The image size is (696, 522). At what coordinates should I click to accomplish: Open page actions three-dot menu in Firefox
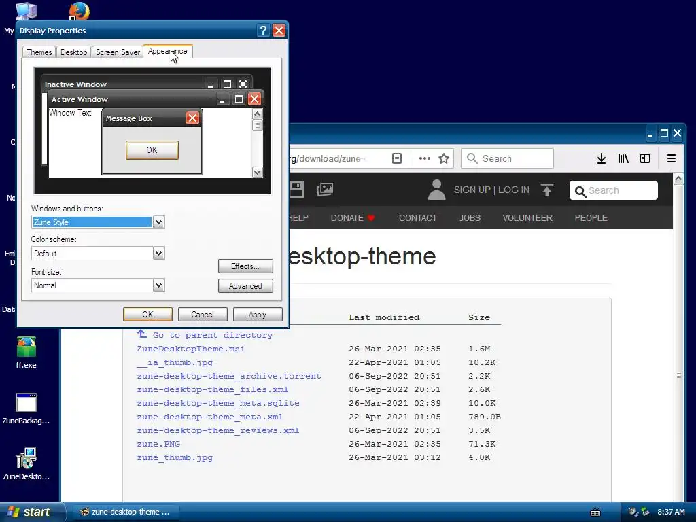(x=424, y=158)
